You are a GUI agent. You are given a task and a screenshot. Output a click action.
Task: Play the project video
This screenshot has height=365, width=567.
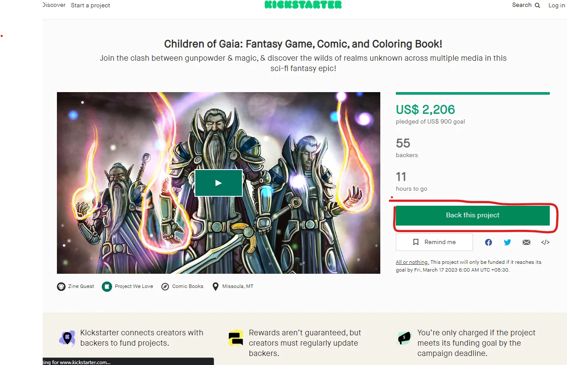coord(218,182)
